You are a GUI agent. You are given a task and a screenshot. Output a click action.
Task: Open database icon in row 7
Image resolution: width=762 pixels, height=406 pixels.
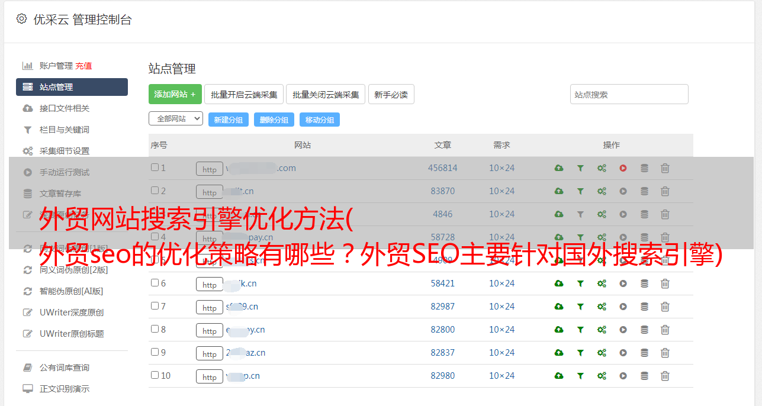point(644,307)
